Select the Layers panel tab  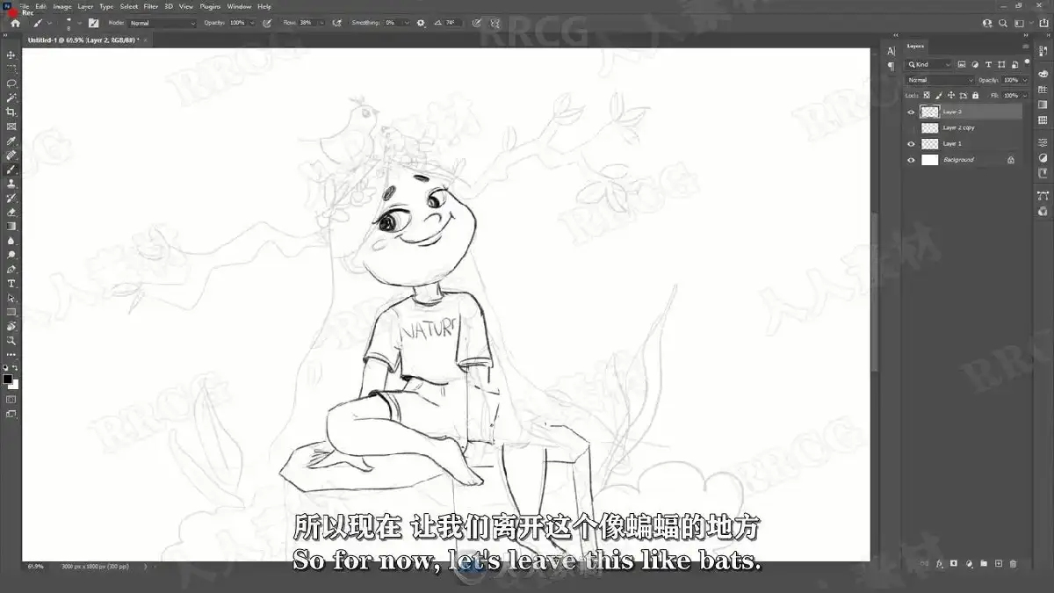coord(915,46)
